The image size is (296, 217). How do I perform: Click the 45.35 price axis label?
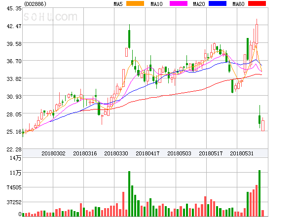click(12, 8)
